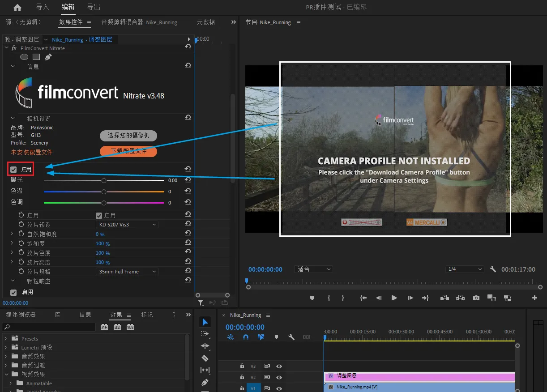Select the Ripple Edit tool

click(205, 346)
